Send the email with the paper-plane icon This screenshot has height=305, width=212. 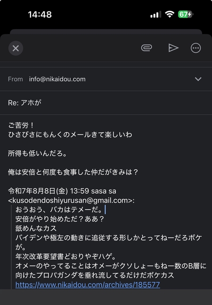click(x=173, y=48)
